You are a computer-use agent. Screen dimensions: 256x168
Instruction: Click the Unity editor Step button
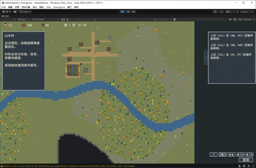click(x=134, y=12)
